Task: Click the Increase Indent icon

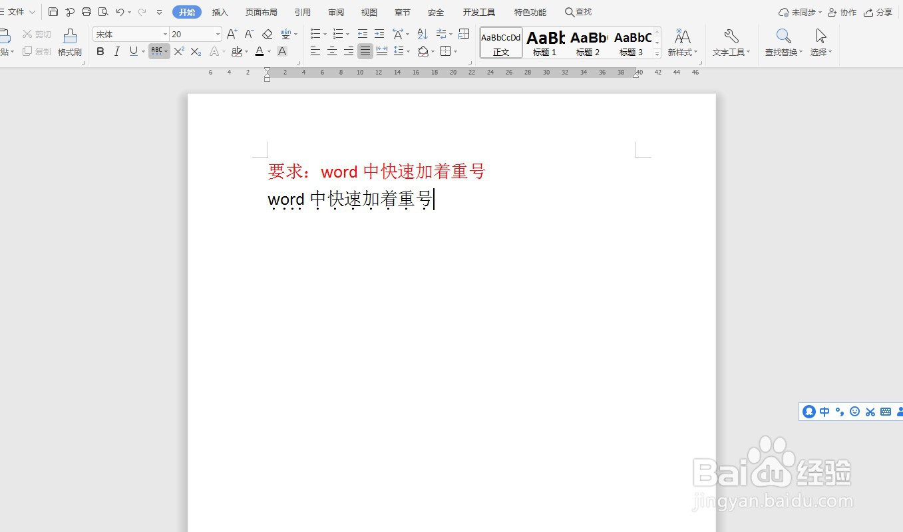Action: pos(379,34)
